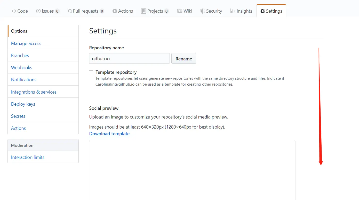Click the social preview image upload area
Image resolution: width=359 pixels, height=200 pixels.
pos(192,170)
